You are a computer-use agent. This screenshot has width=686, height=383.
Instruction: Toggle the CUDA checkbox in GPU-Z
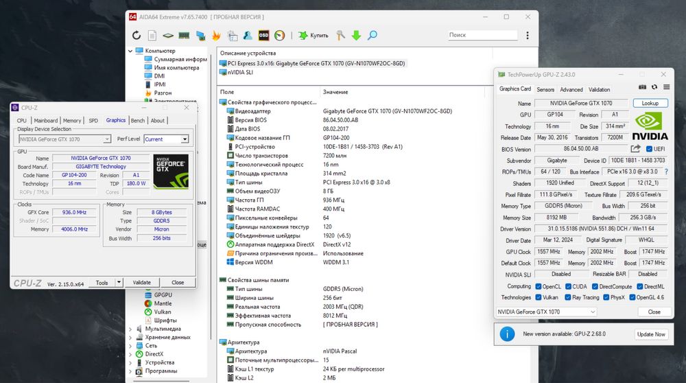coord(568,287)
